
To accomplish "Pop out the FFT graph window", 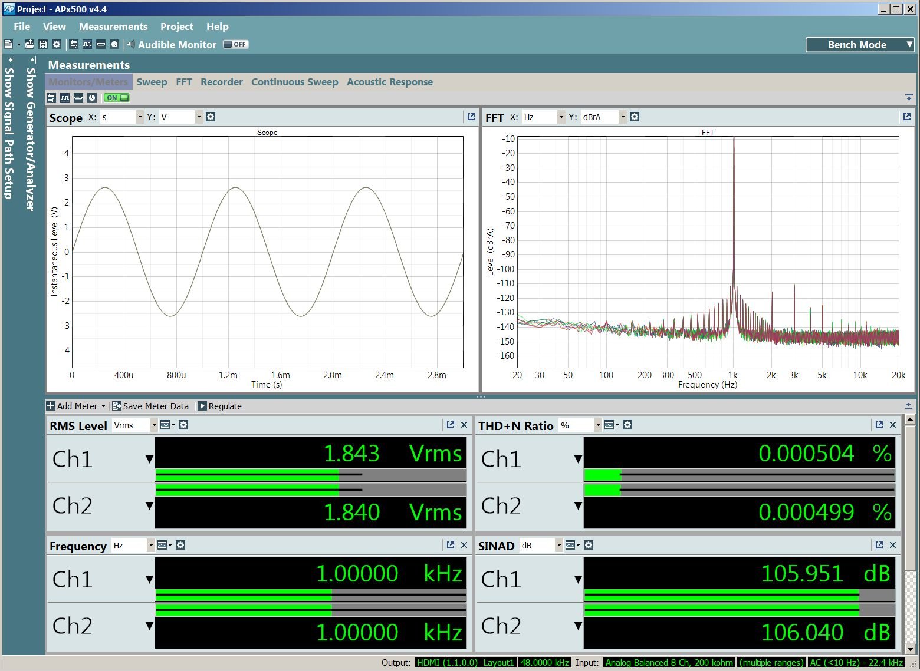I will pyautogui.click(x=907, y=117).
